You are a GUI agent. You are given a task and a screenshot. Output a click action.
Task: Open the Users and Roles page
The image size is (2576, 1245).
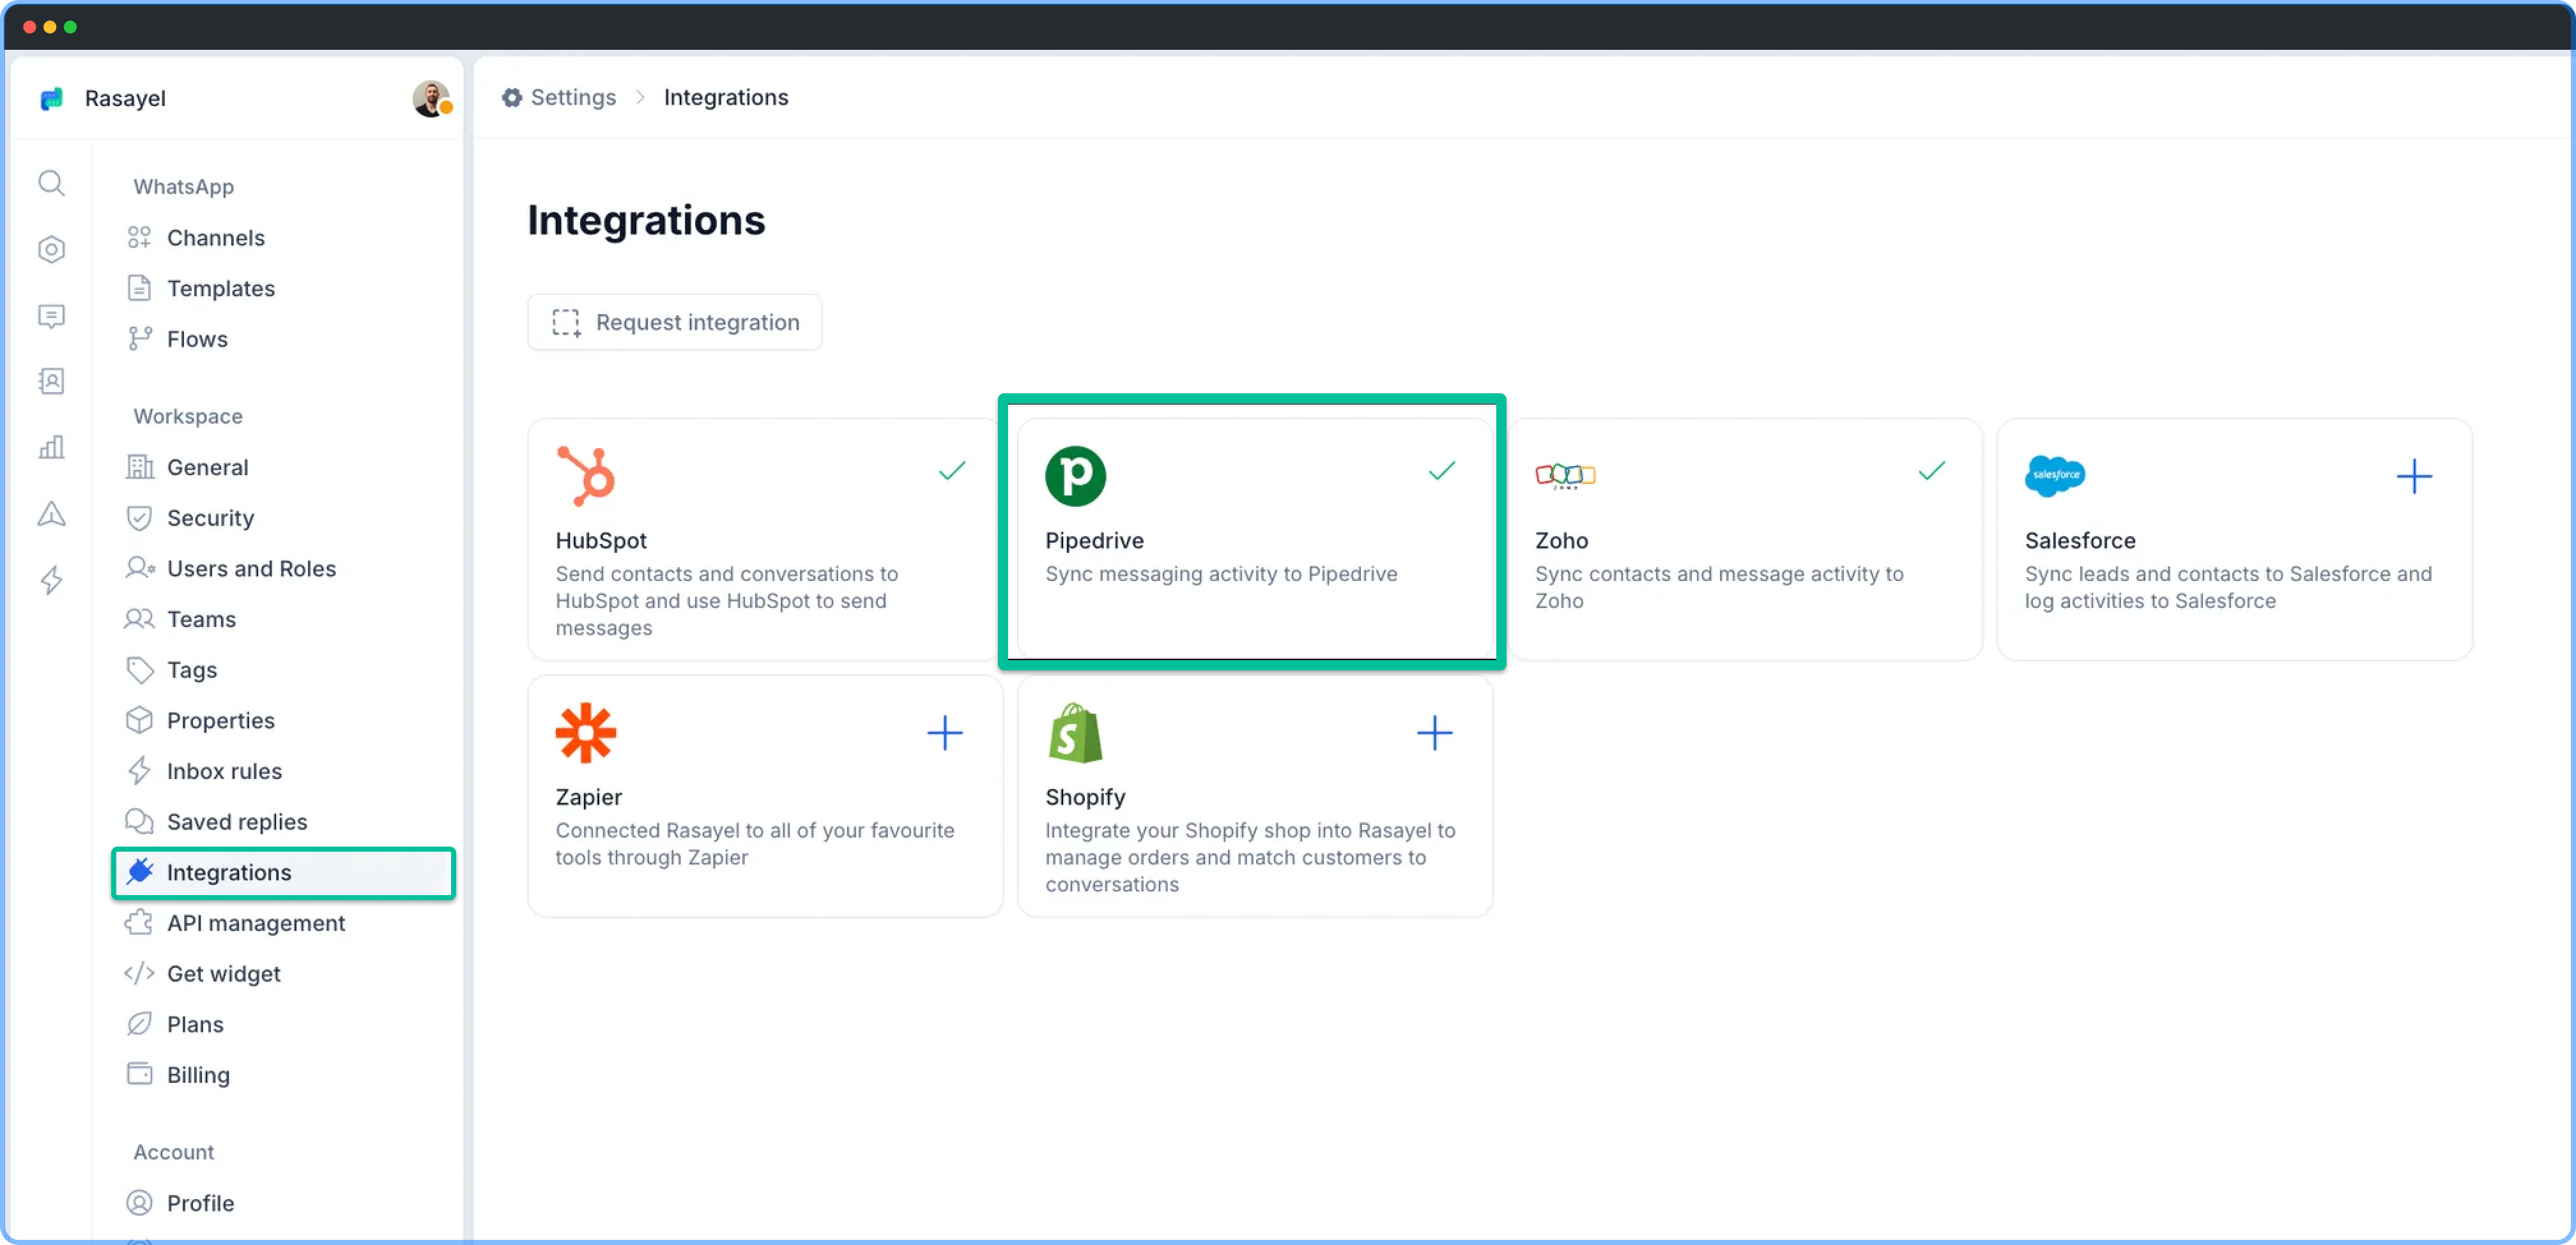tap(251, 568)
